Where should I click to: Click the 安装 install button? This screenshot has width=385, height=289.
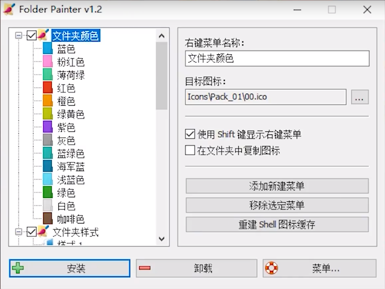pos(70,268)
